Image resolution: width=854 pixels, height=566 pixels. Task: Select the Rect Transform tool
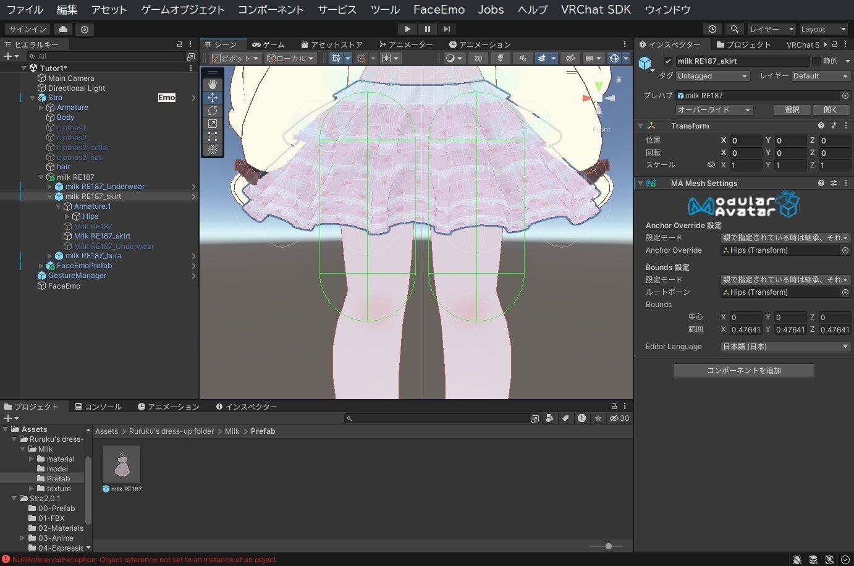[x=213, y=137]
